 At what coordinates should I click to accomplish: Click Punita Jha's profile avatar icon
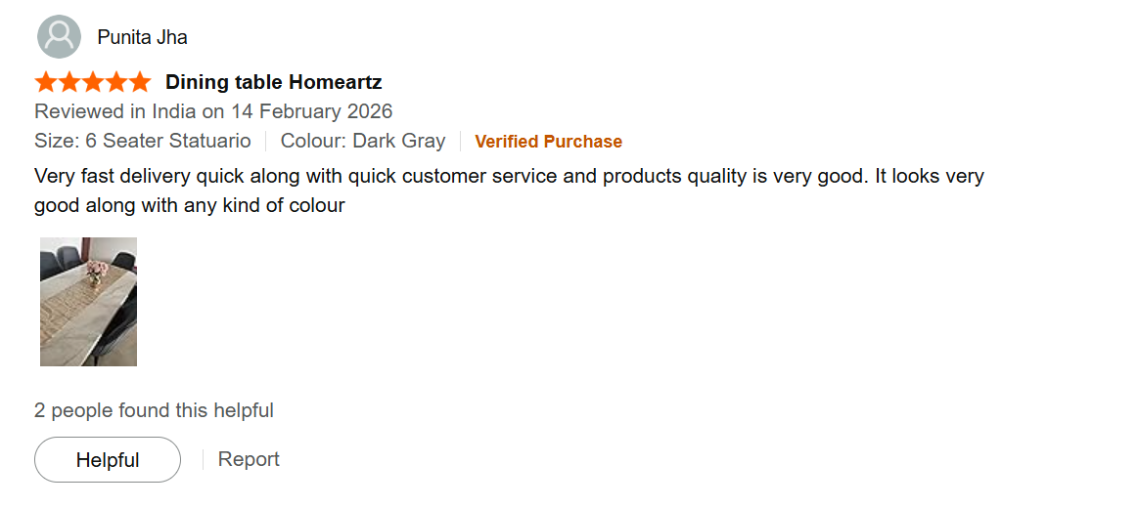point(59,37)
